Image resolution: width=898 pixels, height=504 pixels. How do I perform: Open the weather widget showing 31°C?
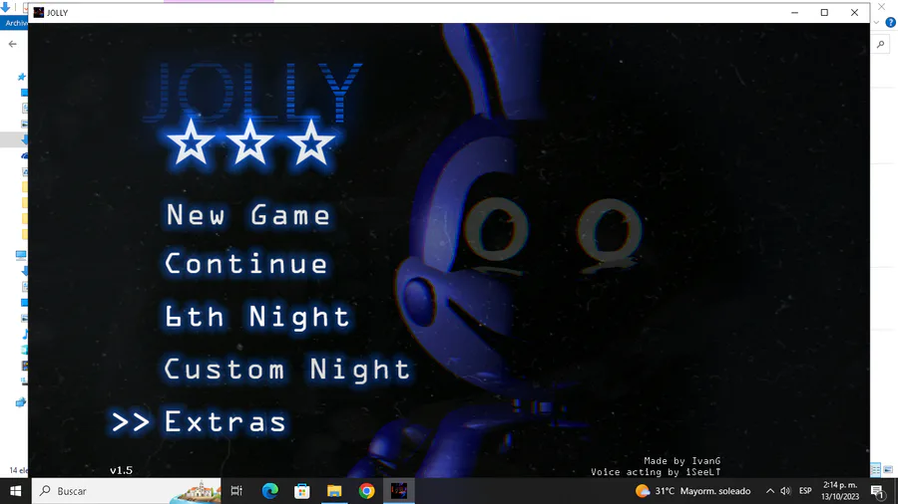(x=693, y=491)
